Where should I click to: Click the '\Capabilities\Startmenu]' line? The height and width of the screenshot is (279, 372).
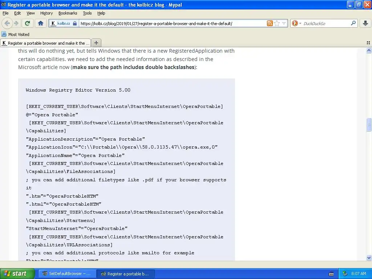tap(61, 221)
